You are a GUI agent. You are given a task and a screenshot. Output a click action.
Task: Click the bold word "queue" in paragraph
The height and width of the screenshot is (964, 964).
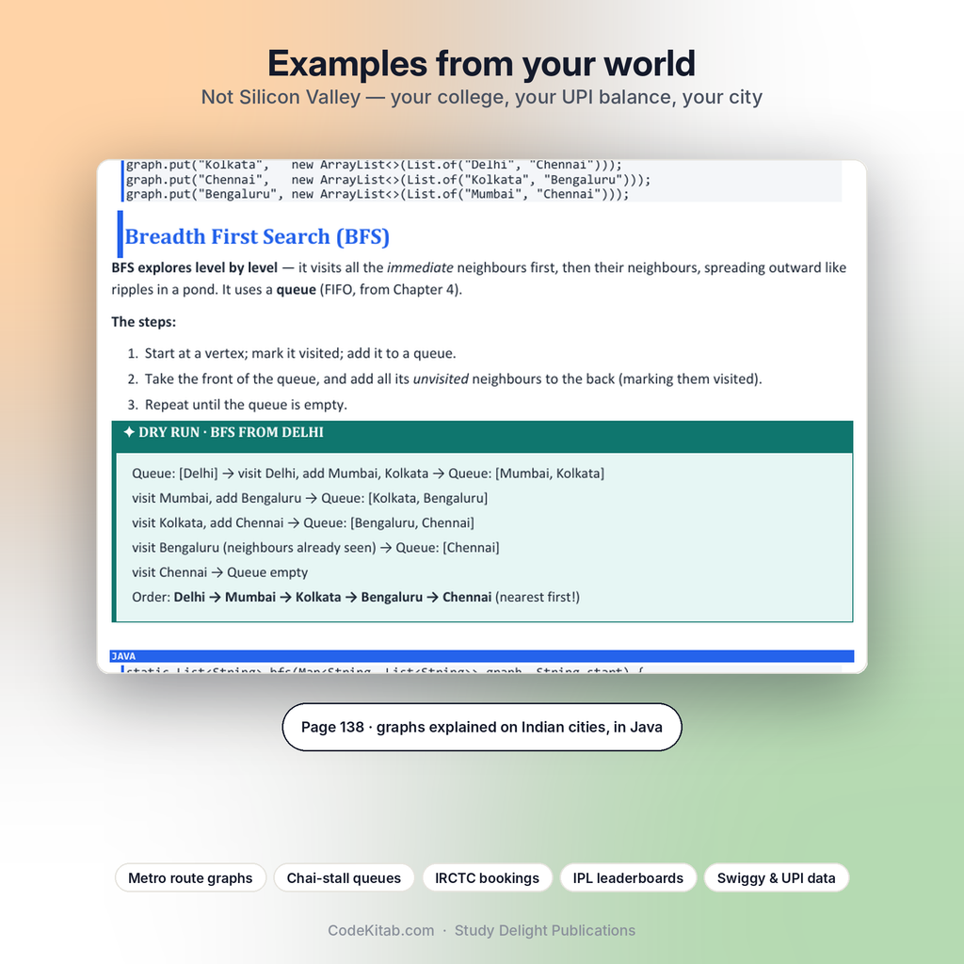pyautogui.click(x=296, y=290)
